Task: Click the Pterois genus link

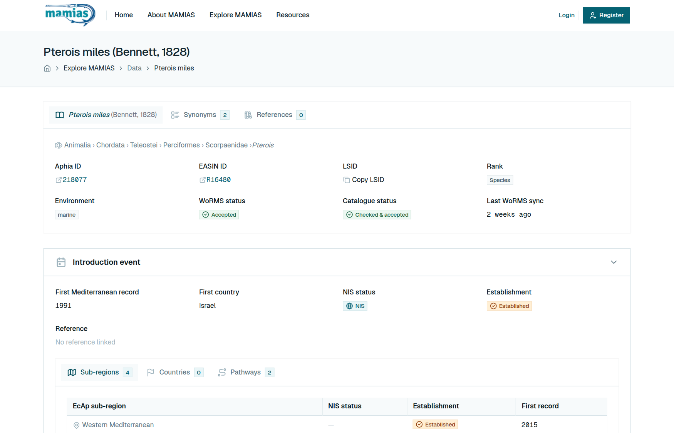Action: (x=263, y=145)
